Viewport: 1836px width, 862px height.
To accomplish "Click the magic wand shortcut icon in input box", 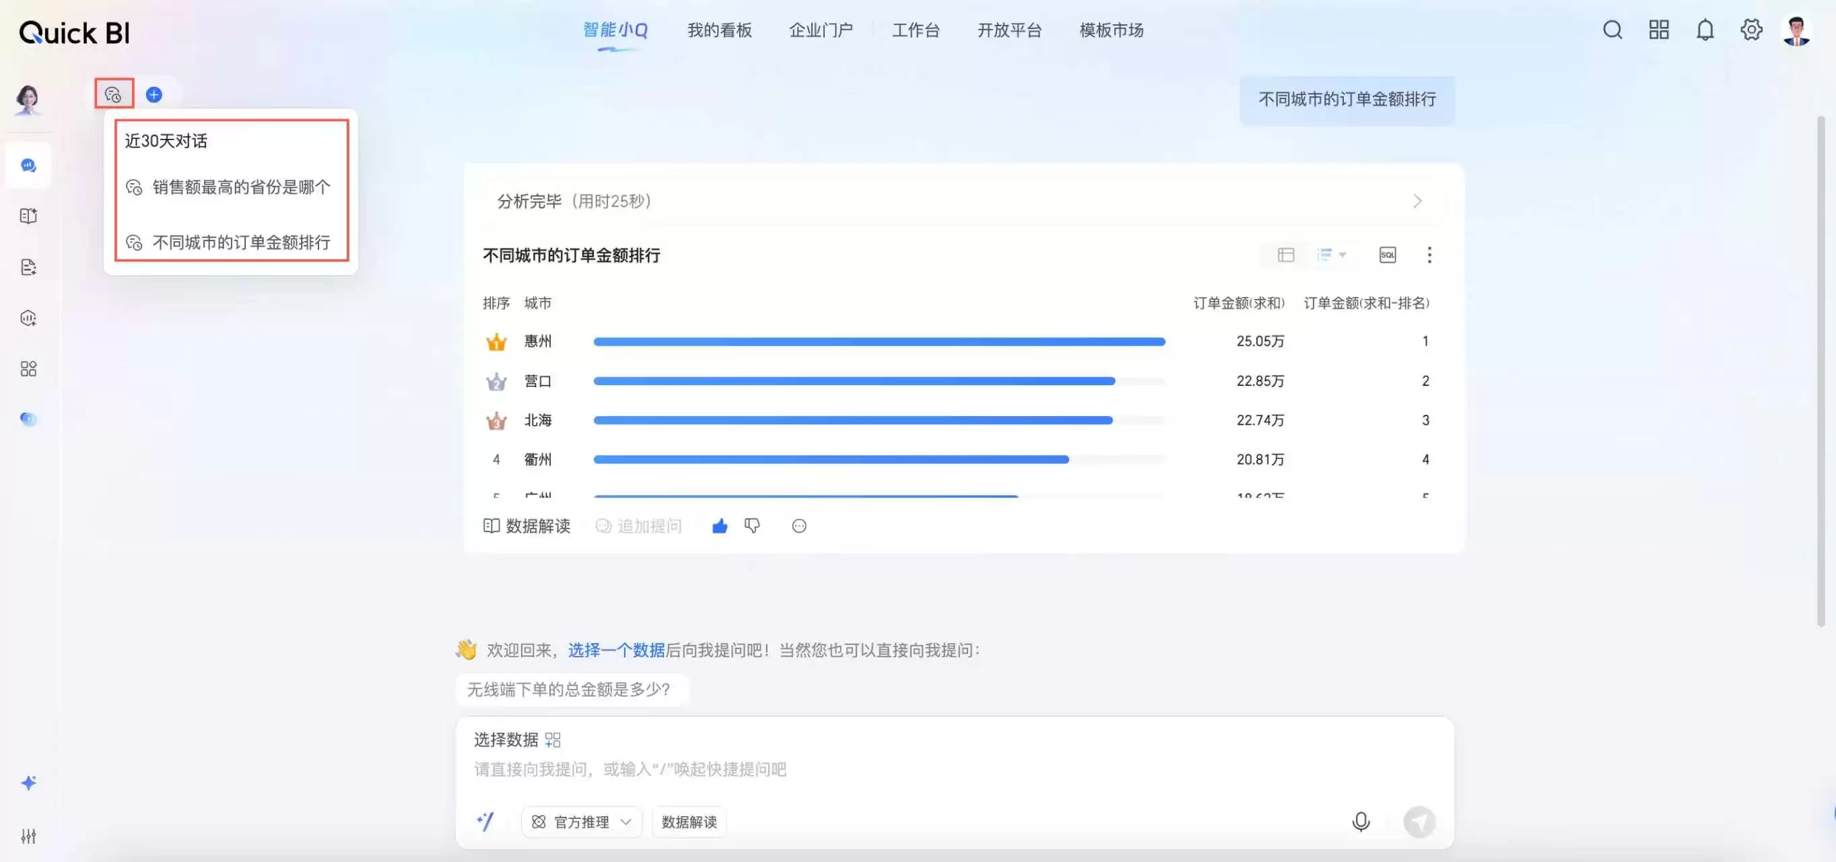I will [x=485, y=822].
